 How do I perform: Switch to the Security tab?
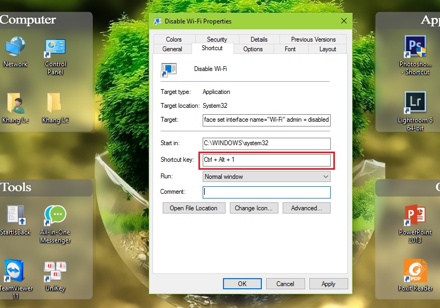pos(217,40)
